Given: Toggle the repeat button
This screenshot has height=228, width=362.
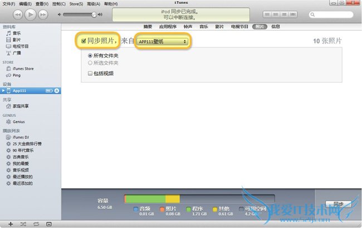Looking at the screenshot, I should (x=36, y=224).
